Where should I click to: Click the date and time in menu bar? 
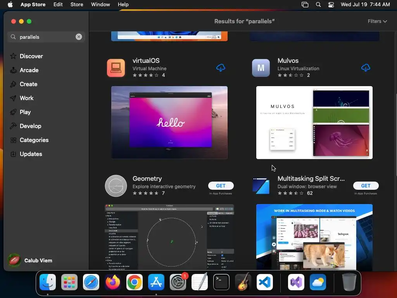(365, 4)
